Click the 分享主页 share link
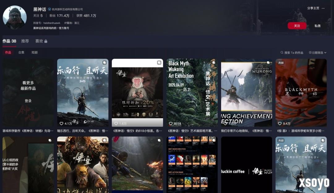Screen dimensions: 334x193 313,8
